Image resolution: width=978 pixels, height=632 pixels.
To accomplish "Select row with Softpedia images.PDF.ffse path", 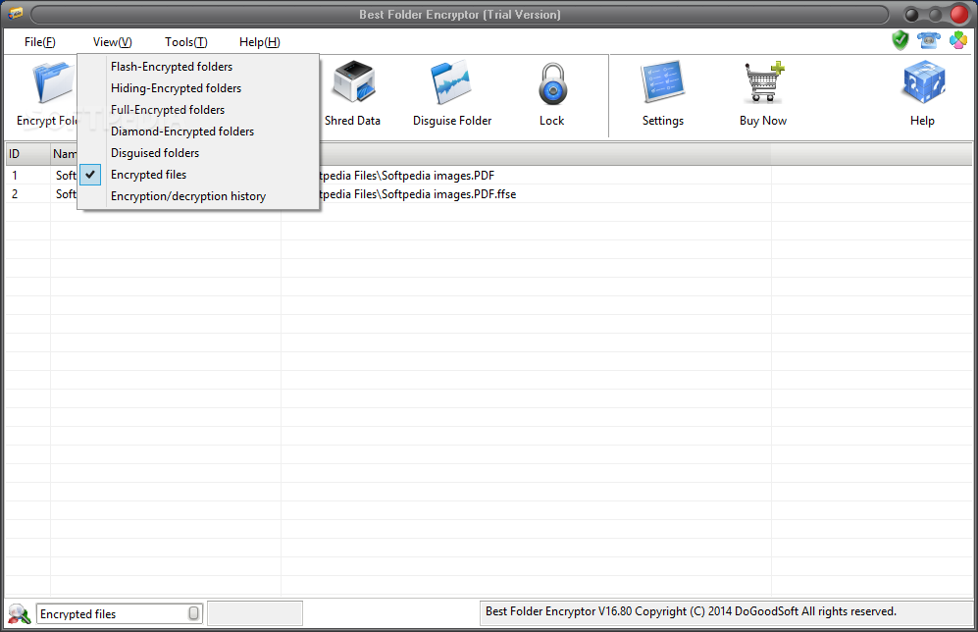I will point(489,194).
